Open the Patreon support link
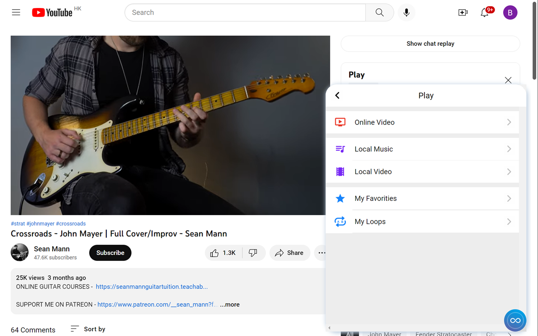This screenshot has width=538, height=336. [157, 304]
